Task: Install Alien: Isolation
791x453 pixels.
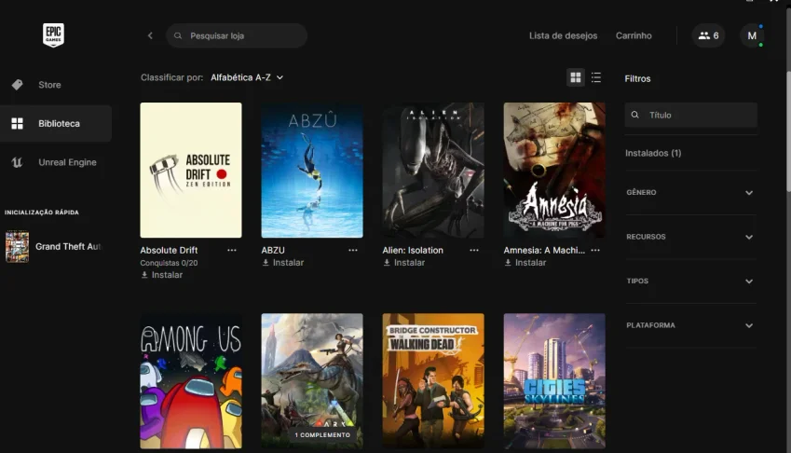Action: tap(404, 263)
